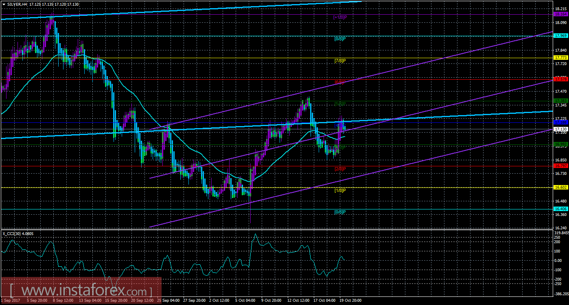The image size is (569, 305).
Task: Click the 16.360 price axis value
Action: click(561, 215)
